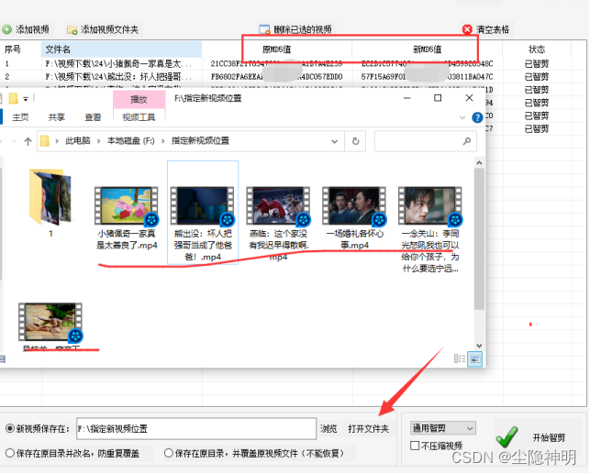Image resolution: width=590 pixels, height=474 pixels.
Task: Click chevron after 本地磁盘 (F:) in path
Action: tap(163, 141)
